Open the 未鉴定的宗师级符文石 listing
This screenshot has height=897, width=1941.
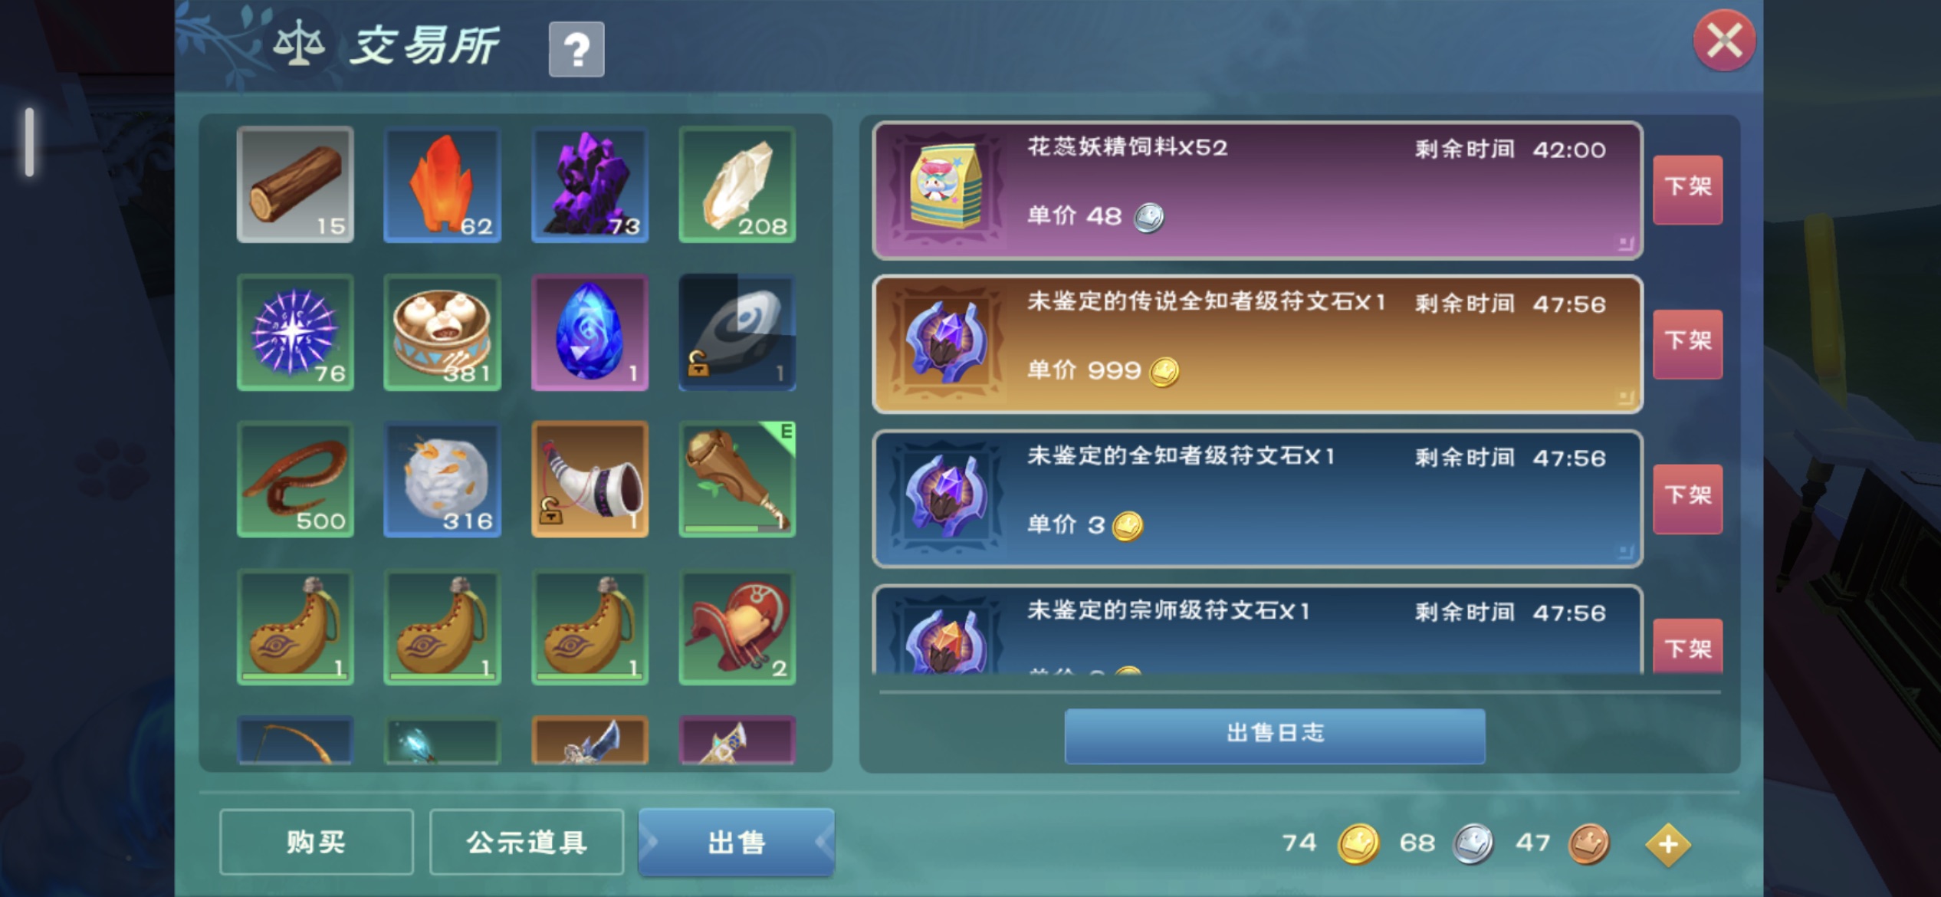1257,630
